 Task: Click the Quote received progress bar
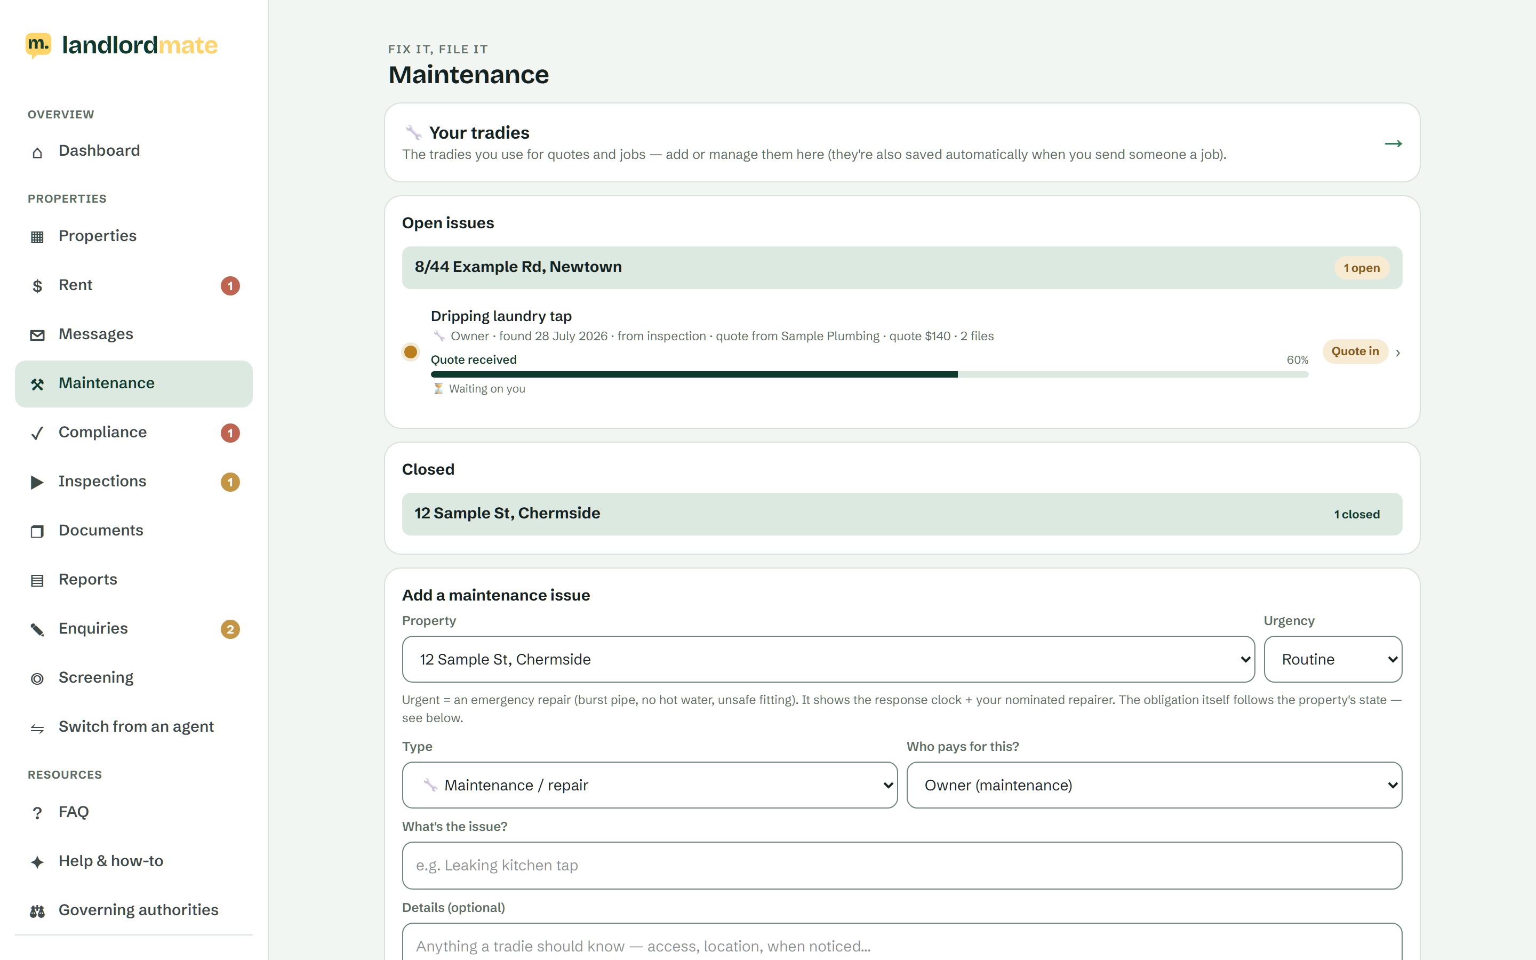pos(869,374)
